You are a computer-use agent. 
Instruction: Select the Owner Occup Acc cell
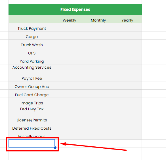pos(32,85)
